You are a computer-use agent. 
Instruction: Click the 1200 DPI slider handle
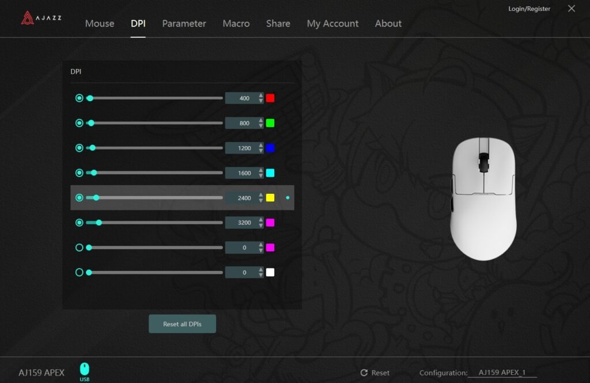click(x=93, y=148)
